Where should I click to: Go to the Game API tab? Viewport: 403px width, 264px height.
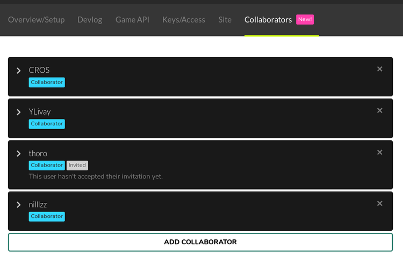[x=132, y=20]
